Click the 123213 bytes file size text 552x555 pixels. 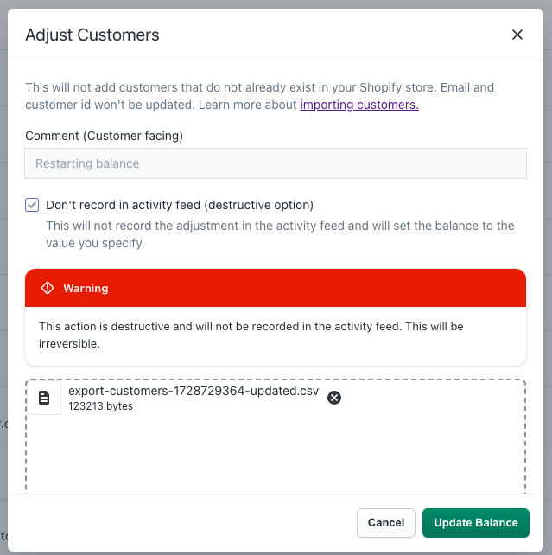(100, 406)
